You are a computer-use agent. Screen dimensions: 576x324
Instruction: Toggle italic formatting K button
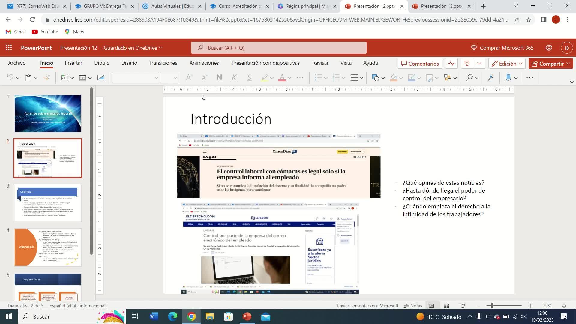234,78
